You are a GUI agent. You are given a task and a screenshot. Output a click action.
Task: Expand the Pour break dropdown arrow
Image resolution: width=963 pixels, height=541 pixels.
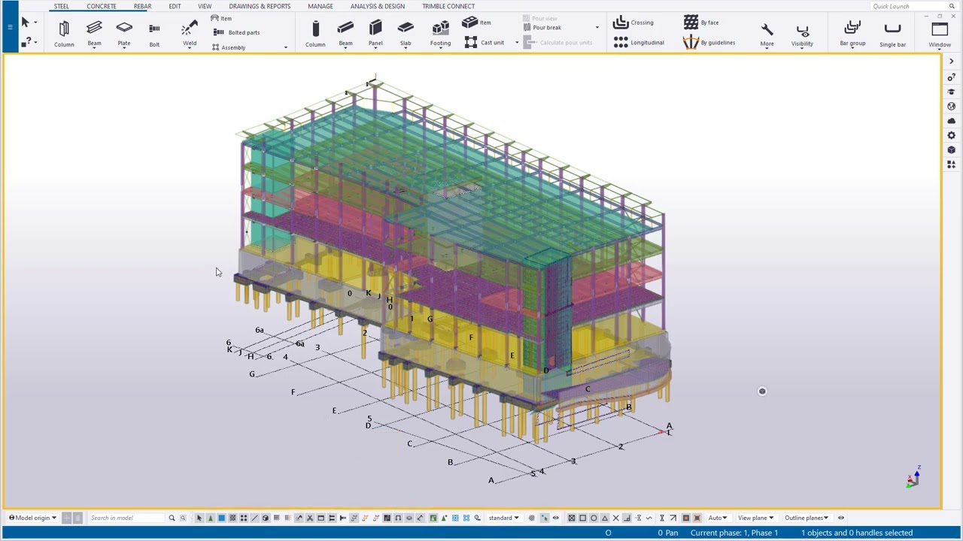tap(597, 28)
